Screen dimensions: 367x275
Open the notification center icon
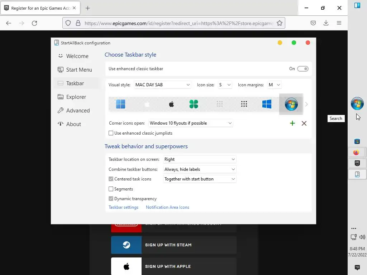[x=357, y=267]
